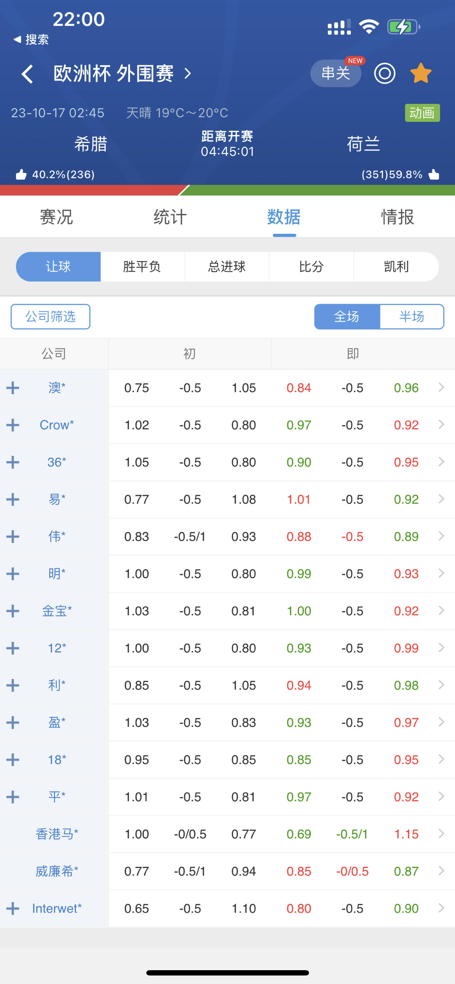Tap the circular target icon
This screenshot has height=984, width=455.
coord(384,73)
